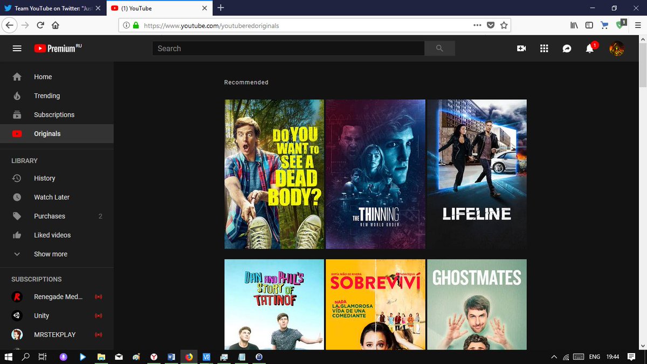This screenshot has width=647, height=364.
Task: Open the Sobreviví poster
Action: pyautogui.click(x=375, y=304)
